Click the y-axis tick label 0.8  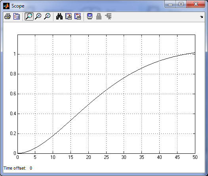(13, 74)
